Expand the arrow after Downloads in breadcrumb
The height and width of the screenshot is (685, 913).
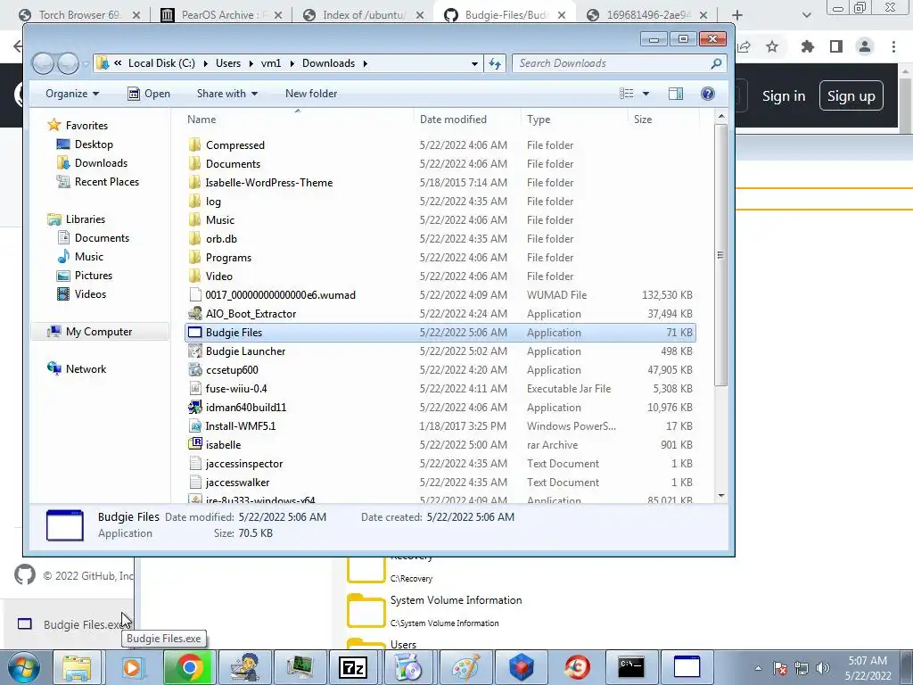click(x=365, y=63)
